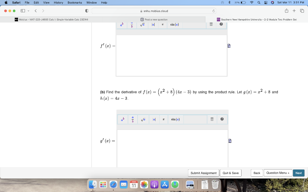Click inside the f'(x) answer field
The image size is (308, 192).
[171, 55]
